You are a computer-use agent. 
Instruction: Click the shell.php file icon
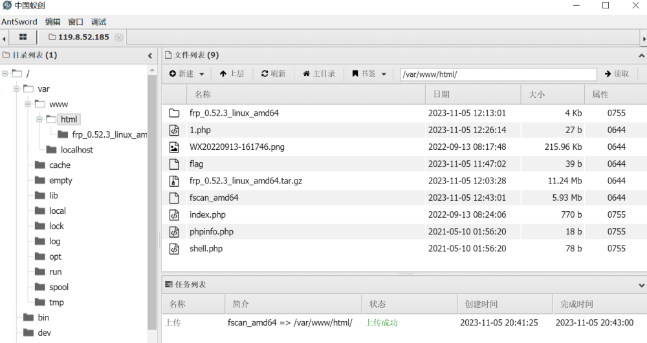(x=175, y=248)
